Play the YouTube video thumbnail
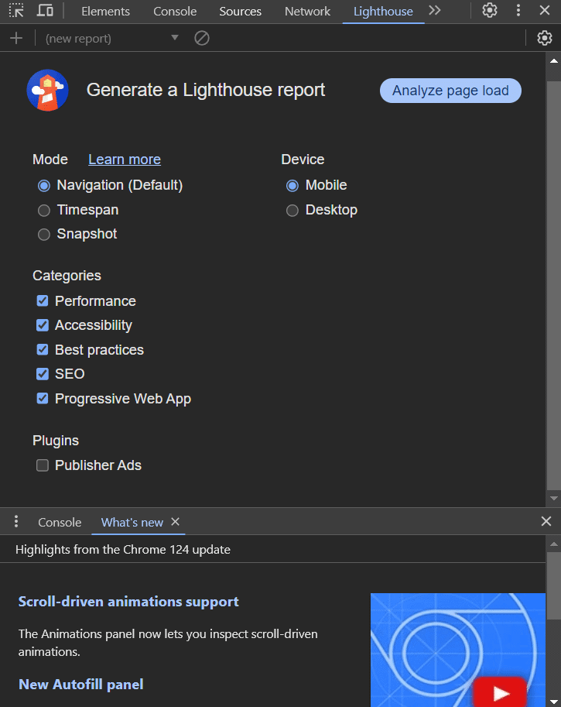Screen dimensions: 561x707 pyautogui.click(x=501, y=692)
